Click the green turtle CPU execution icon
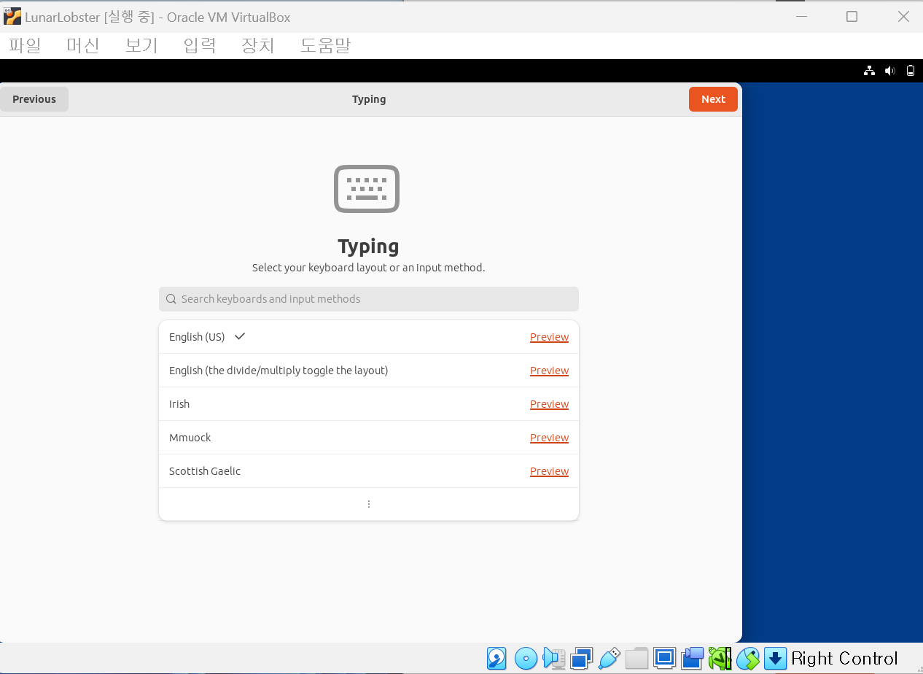 click(x=720, y=659)
